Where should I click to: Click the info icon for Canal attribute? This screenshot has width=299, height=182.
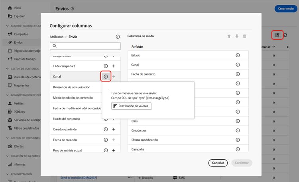(106, 76)
